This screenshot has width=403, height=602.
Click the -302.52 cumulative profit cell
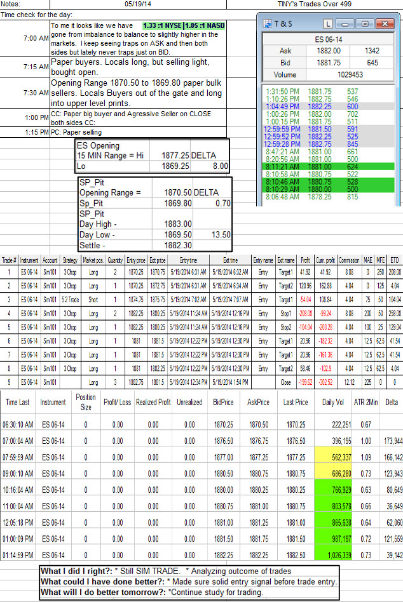coord(325,382)
